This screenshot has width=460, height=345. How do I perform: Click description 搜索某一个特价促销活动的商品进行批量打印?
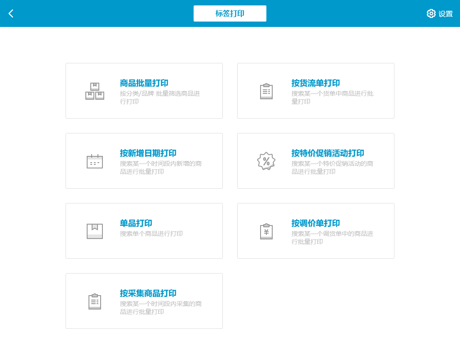332,168
